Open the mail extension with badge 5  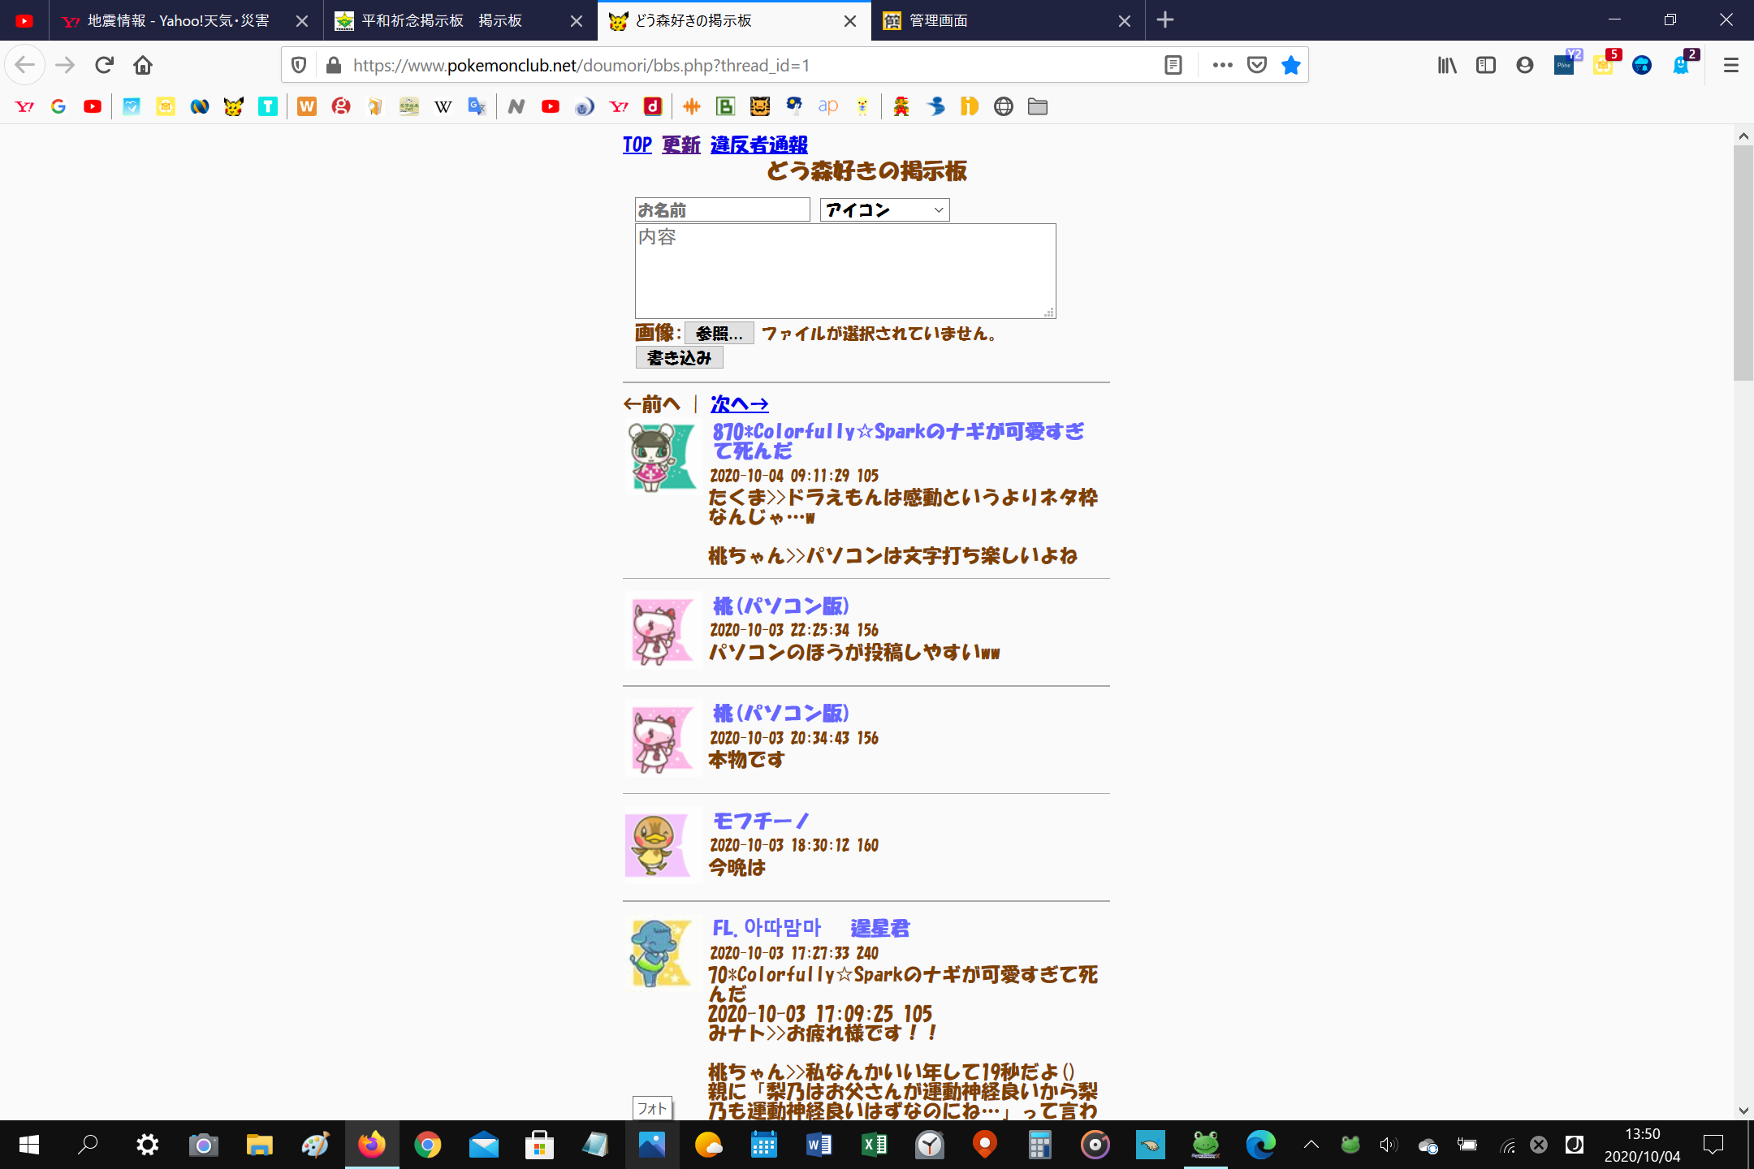1605,65
